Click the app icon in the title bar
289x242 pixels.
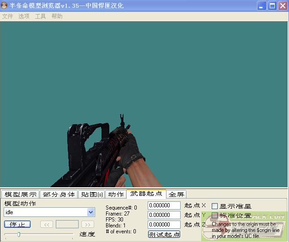pos(5,6)
